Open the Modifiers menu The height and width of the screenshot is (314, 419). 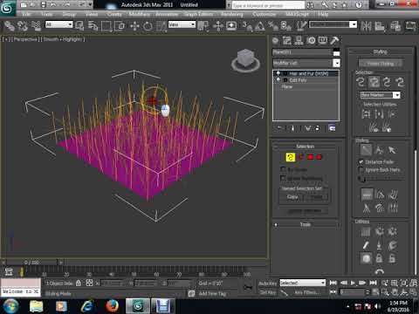tap(139, 14)
